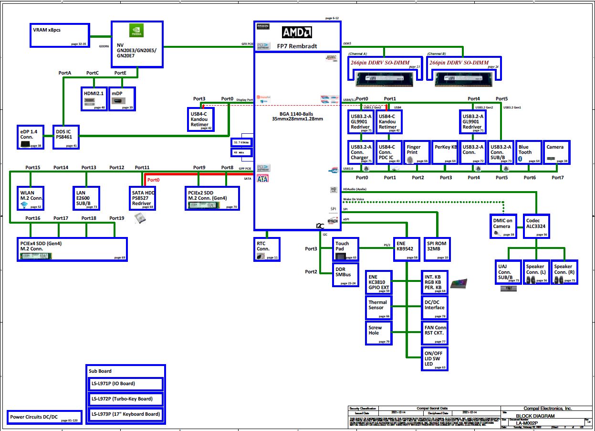This screenshot has width=595, height=431.
Task: Click the PCI Express logo beside GPP PCIE
Action: [x=263, y=168]
